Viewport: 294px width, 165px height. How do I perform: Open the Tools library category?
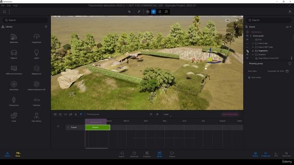point(14,117)
